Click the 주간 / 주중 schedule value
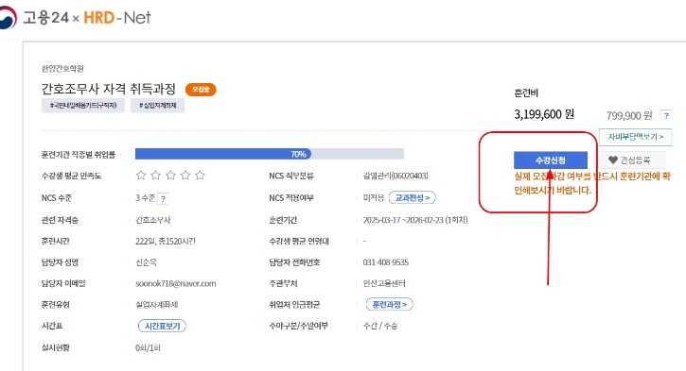 380,326
